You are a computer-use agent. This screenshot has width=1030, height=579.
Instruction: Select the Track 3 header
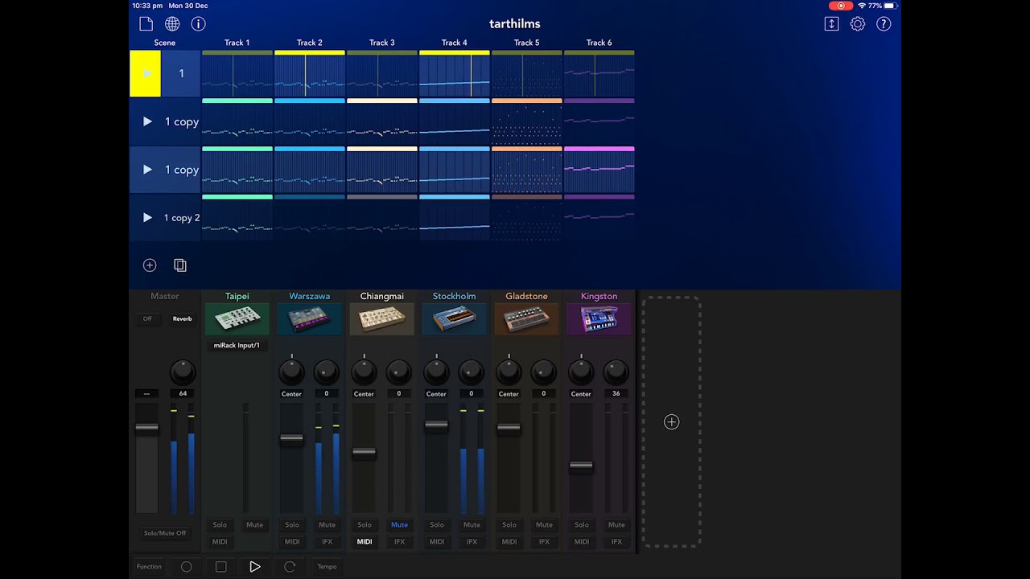click(382, 43)
